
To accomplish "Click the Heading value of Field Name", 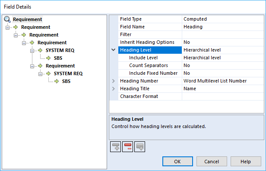I will click(223, 27).
